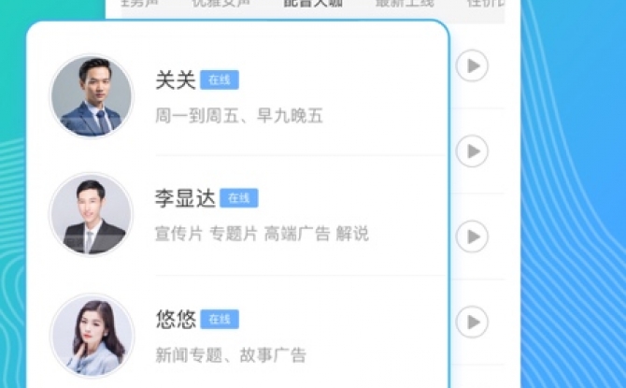This screenshot has height=388, width=626.
Task: Click the 在线 badge next to 悠悠
Action: (220, 319)
